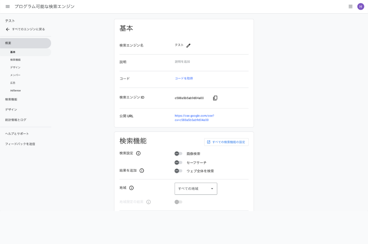Edit search engine name pencil icon
Viewport: 368px width, 244px height.
[x=188, y=46]
